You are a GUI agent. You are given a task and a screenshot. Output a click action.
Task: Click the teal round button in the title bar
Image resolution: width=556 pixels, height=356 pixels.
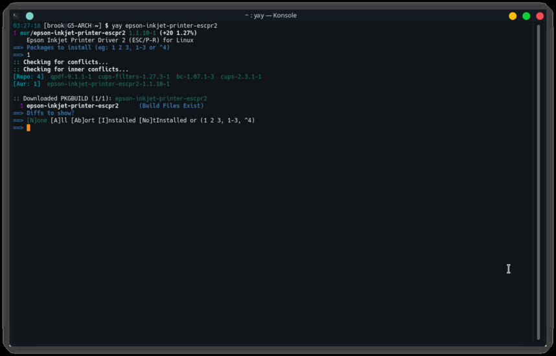(30, 16)
